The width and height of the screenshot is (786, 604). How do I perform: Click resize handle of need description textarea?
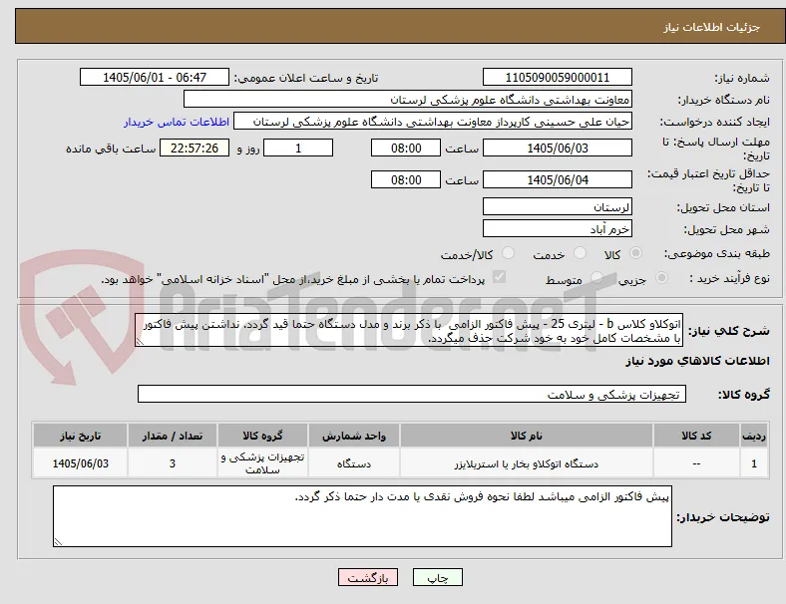tap(140, 341)
